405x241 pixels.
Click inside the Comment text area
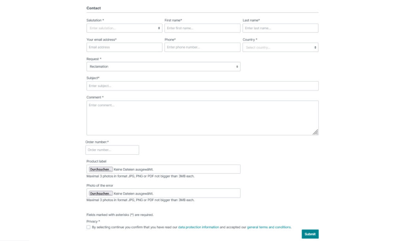(202, 118)
